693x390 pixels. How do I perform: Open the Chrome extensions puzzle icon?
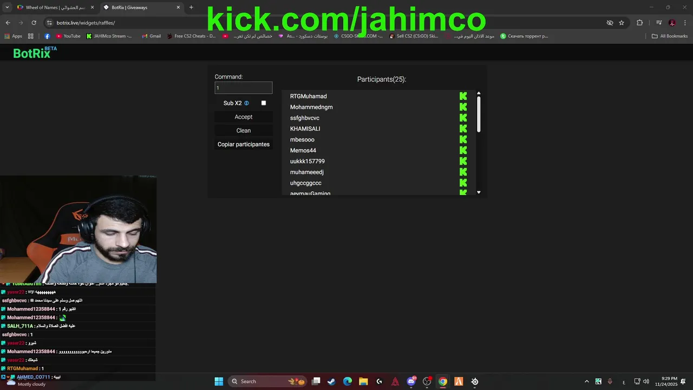point(640,23)
